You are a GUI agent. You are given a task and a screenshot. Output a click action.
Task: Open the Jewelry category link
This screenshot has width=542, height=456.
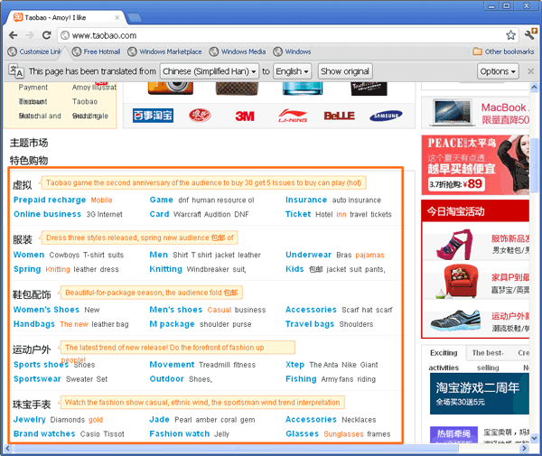[x=30, y=419]
